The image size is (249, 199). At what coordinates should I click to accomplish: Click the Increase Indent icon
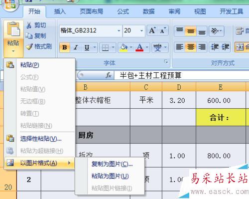226,47
